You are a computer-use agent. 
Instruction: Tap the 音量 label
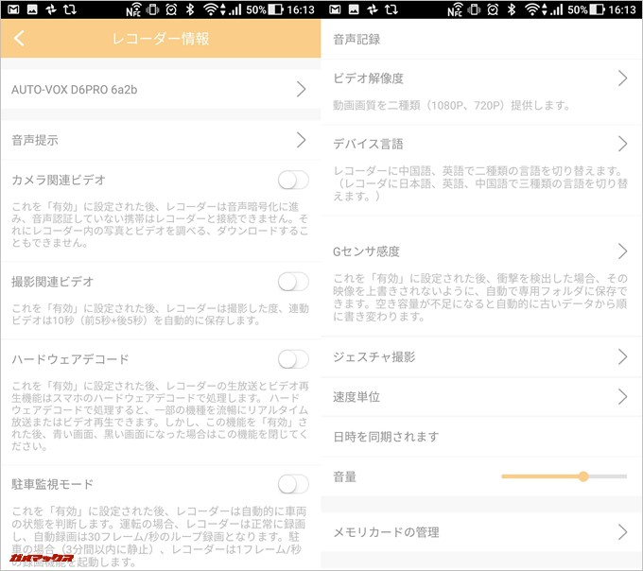[345, 476]
